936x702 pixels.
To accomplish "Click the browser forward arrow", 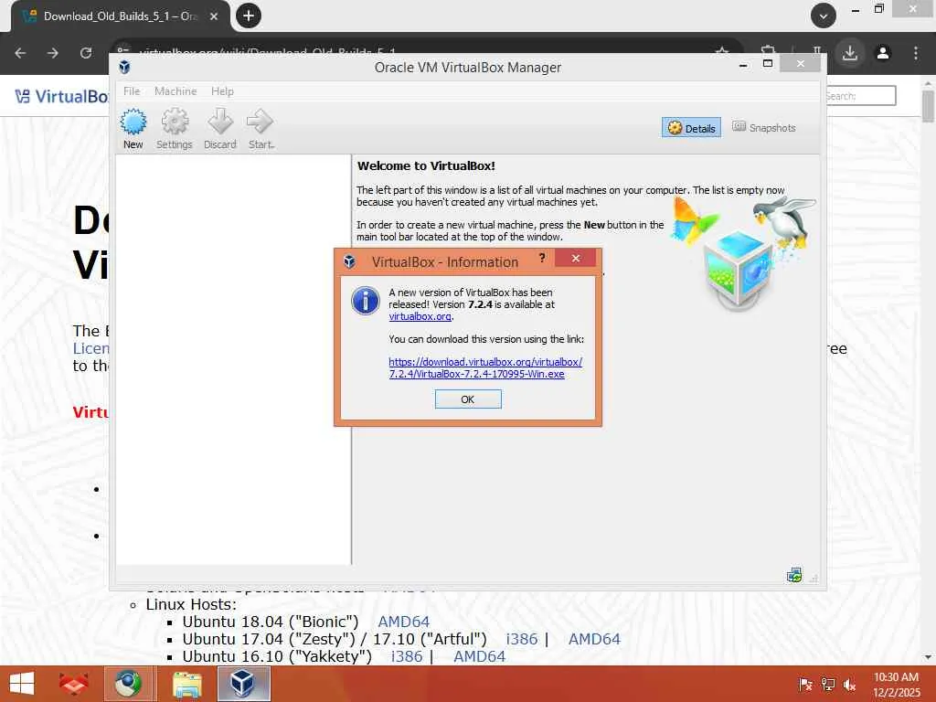I will [x=53, y=53].
